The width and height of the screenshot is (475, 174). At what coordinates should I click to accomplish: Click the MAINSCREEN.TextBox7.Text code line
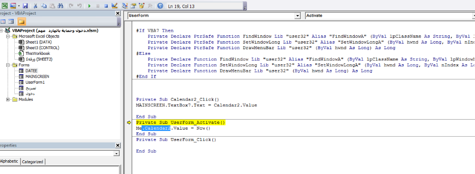[x=197, y=105]
